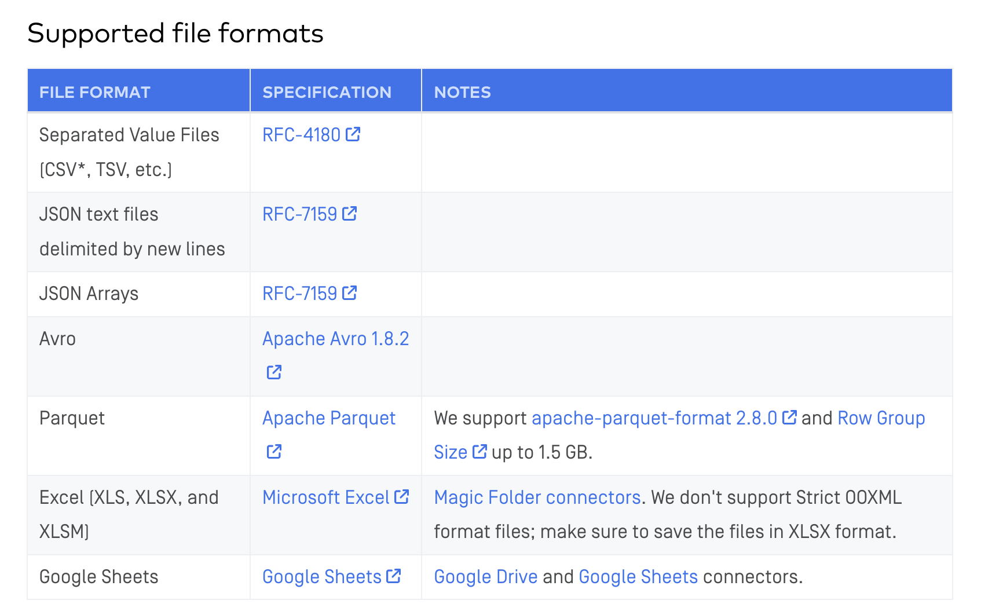Click the SPECIFICATION column header

point(327,92)
